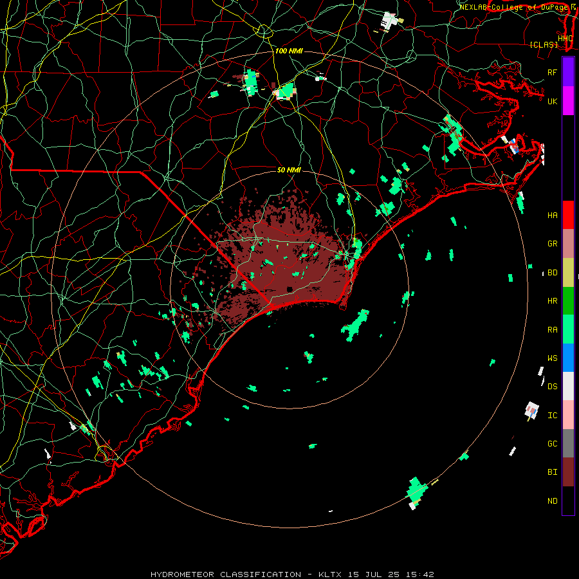Click the BI legend label
The image size is (579, 579).
point(552,472)
